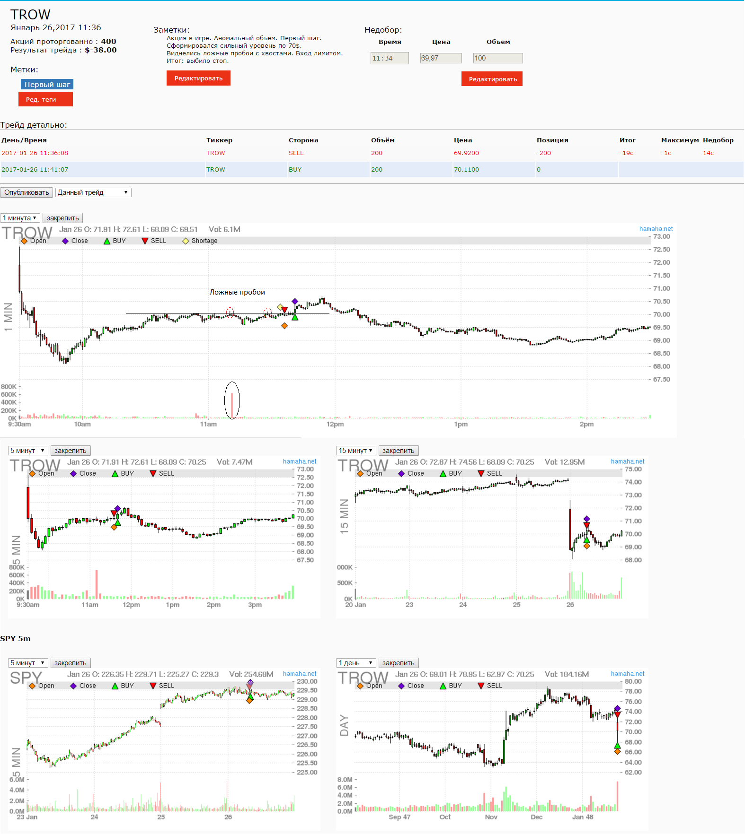745x835 pixels.
Task: Click the BUY row timestamp 2017-01-26 11:41:07
Action: coord(35,170)
